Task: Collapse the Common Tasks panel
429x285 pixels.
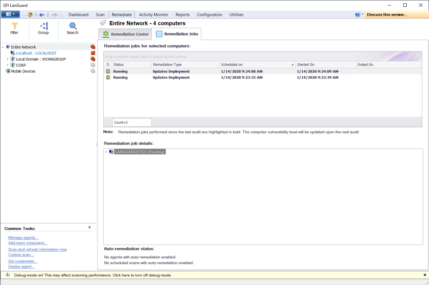Action: 89,227
